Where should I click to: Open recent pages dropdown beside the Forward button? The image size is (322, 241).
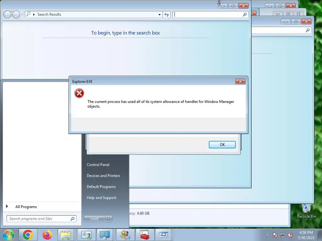pos(22,14)
